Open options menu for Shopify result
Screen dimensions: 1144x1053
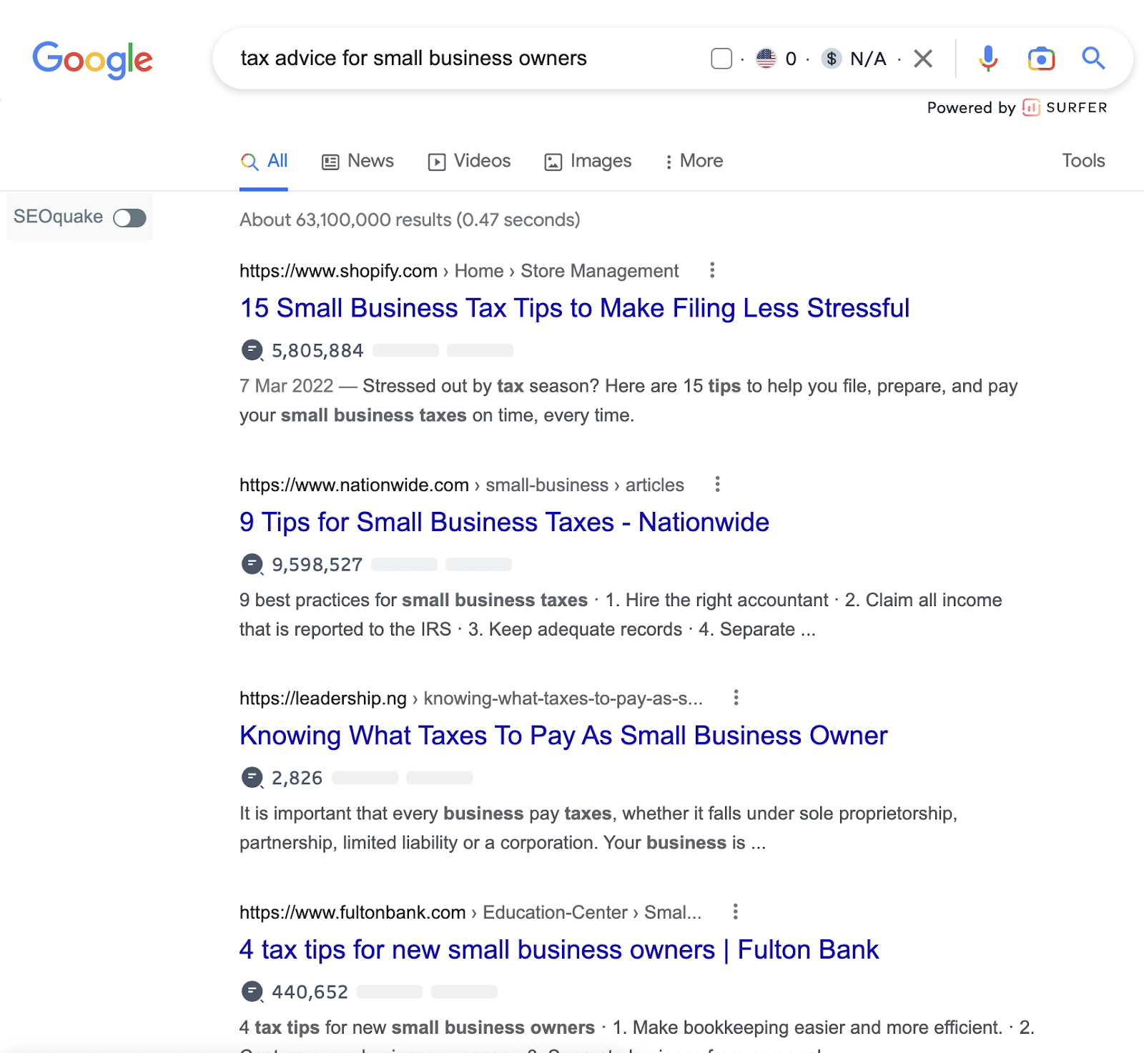712,270
